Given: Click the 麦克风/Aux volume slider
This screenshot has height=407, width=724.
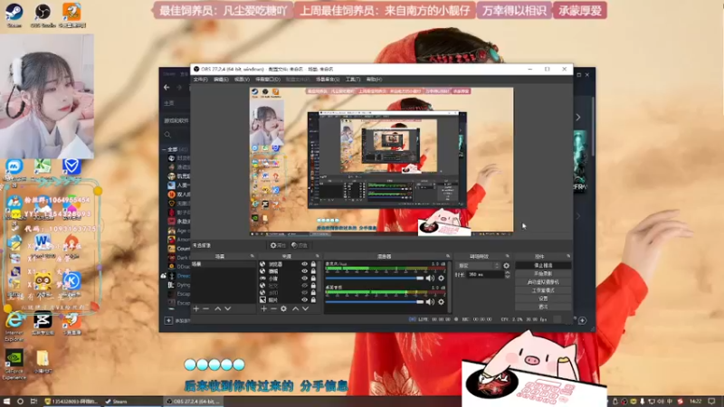Looking at the screenshot, I should [374, 279].
